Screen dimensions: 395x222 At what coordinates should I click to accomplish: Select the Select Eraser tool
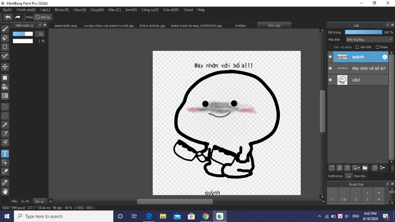click(5, 143)
